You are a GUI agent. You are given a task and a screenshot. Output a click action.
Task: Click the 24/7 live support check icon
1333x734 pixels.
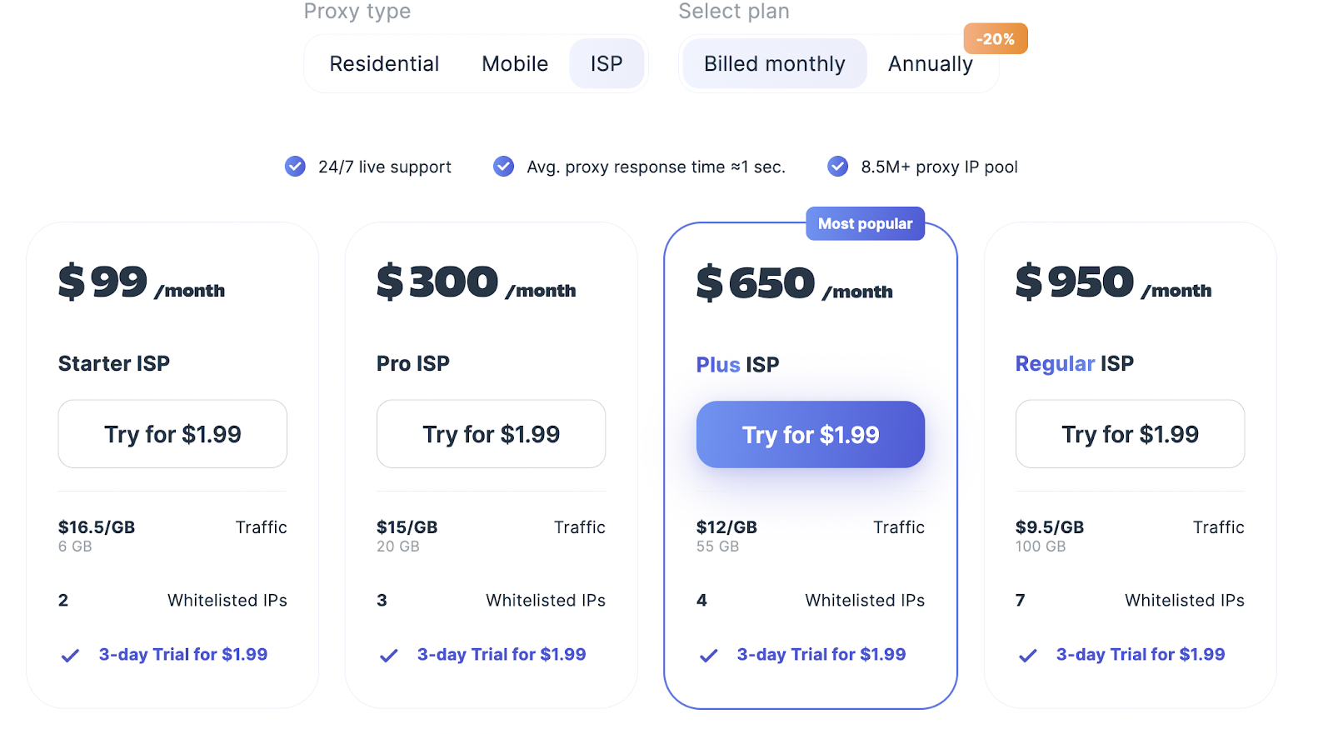(x=295, y=167)
